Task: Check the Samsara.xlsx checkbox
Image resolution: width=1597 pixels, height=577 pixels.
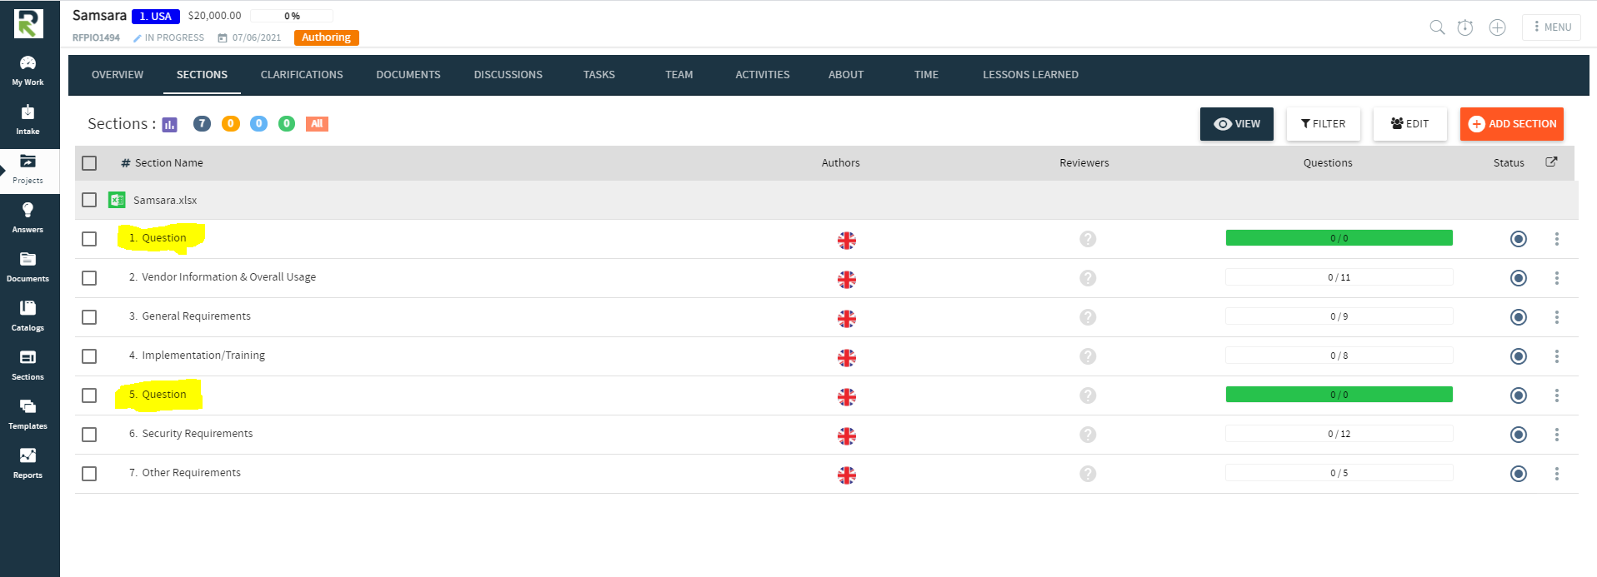Action: [89, 200]
